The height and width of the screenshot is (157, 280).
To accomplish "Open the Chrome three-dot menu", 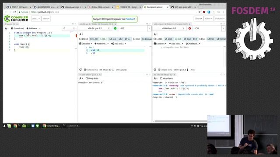I will tap(223, 12).
